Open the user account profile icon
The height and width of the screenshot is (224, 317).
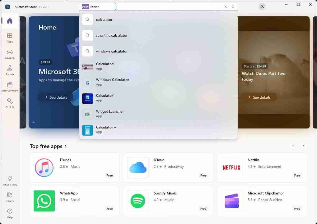[x=262, y=7]
